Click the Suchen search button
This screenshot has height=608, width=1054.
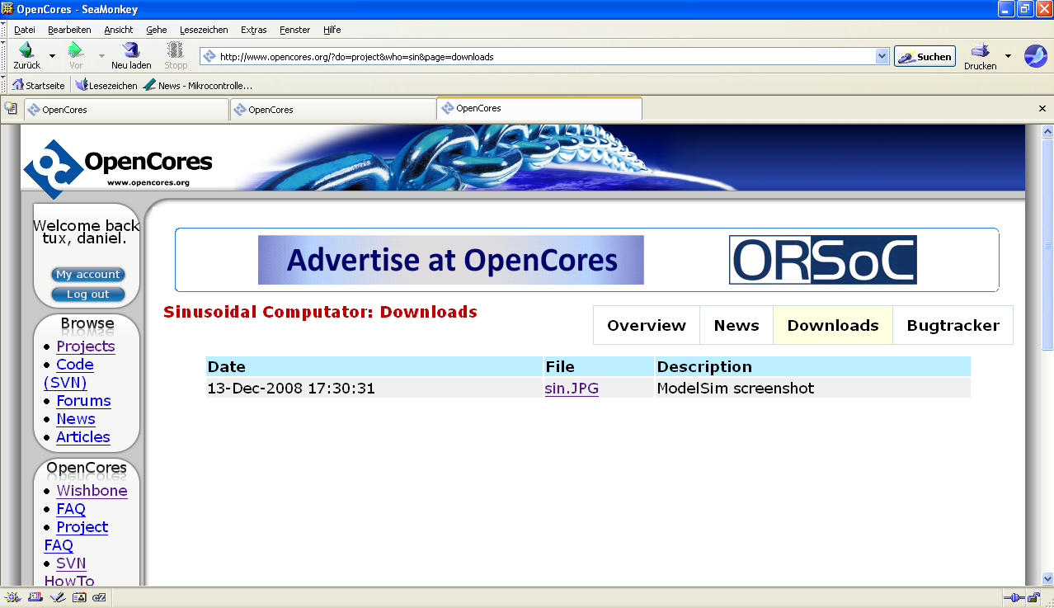pos(925,57)
